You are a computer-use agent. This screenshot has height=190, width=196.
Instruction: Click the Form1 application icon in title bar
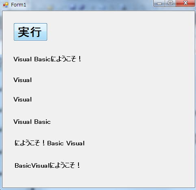coord(6,5)
